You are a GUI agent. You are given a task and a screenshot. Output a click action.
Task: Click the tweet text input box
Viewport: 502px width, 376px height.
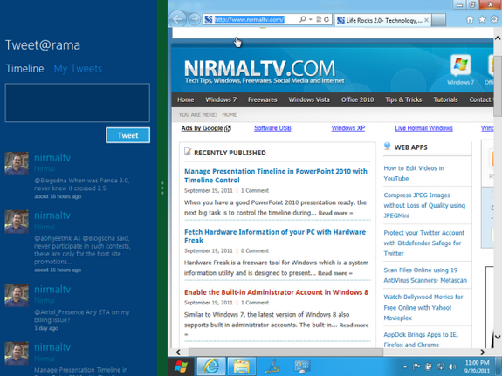point(77,103)
